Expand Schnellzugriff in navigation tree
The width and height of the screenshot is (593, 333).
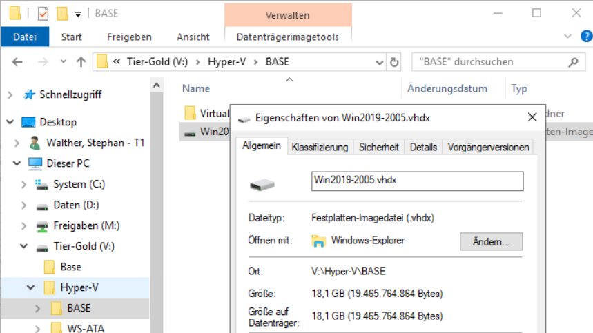tap(10, 94)
